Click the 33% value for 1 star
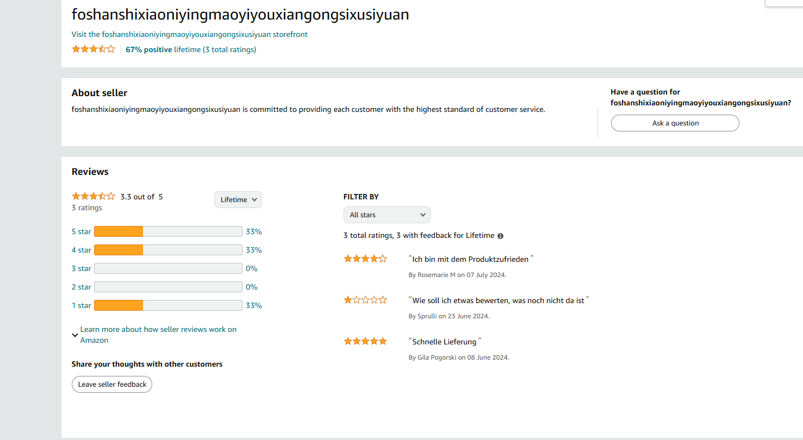 (x=254, y=306)
